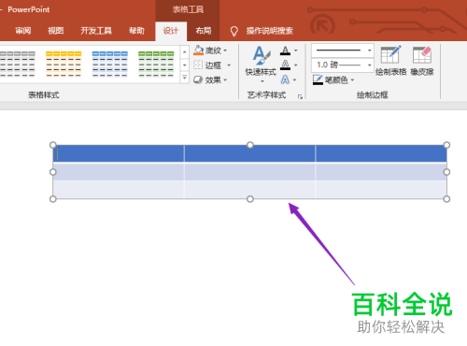Select the 帮助 tab
The height and width of the screenshot is (346, 467).
coord(136,31)
